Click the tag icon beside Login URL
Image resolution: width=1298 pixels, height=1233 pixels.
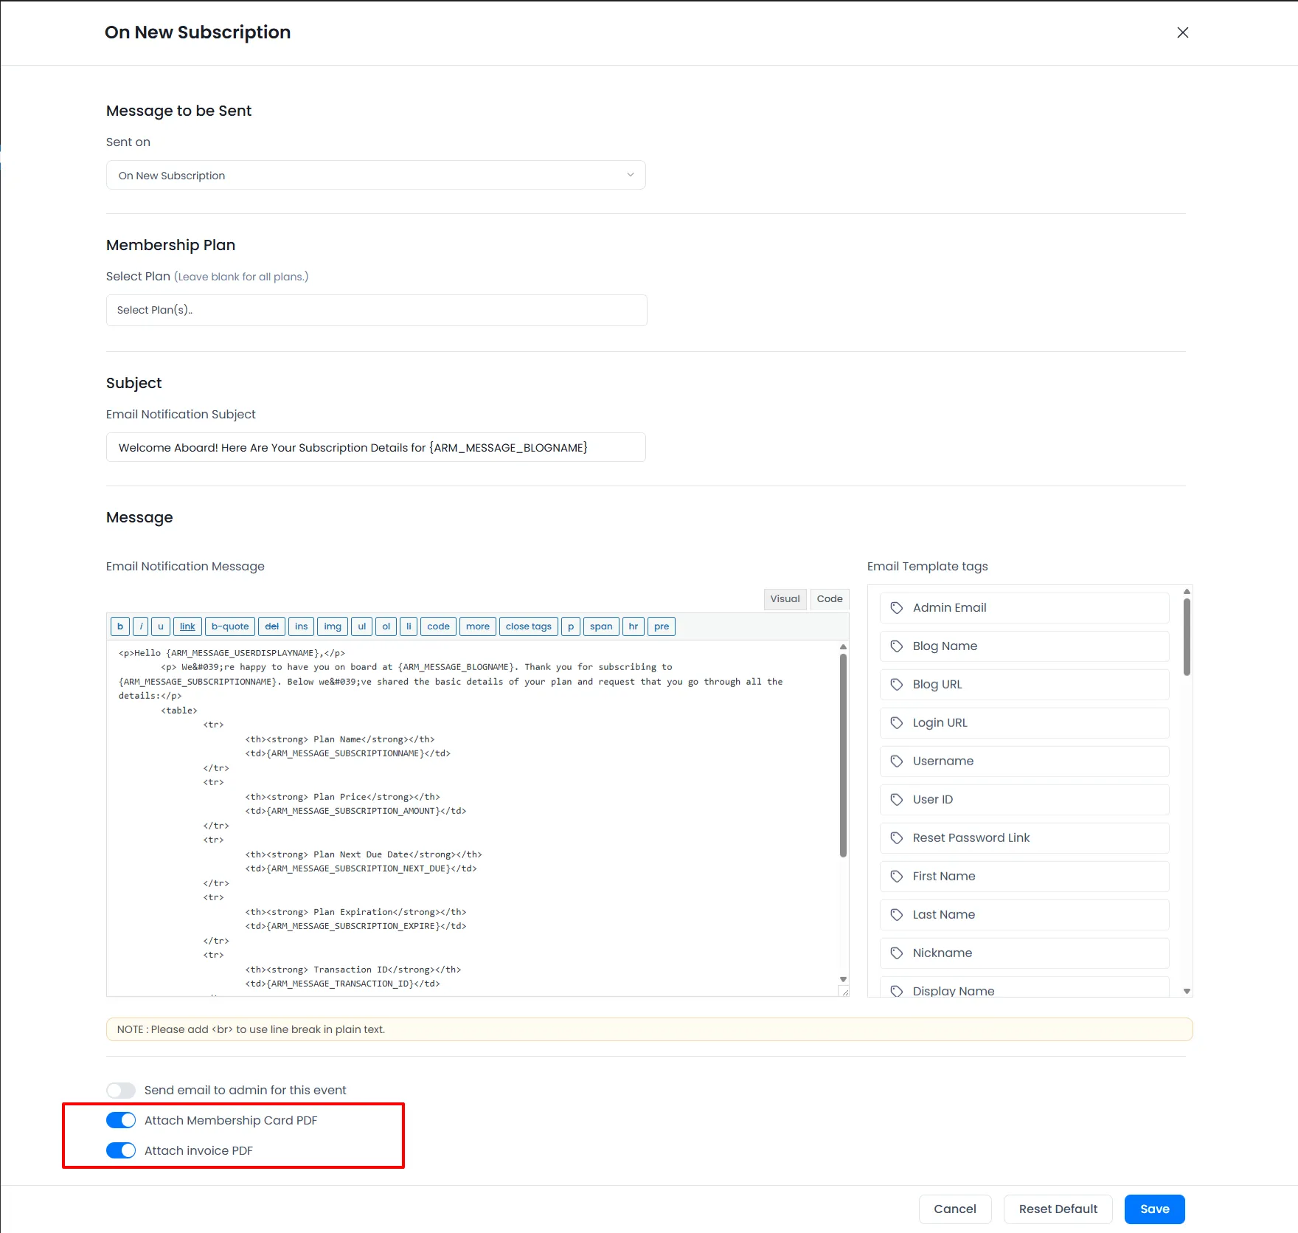click(897, 723)
